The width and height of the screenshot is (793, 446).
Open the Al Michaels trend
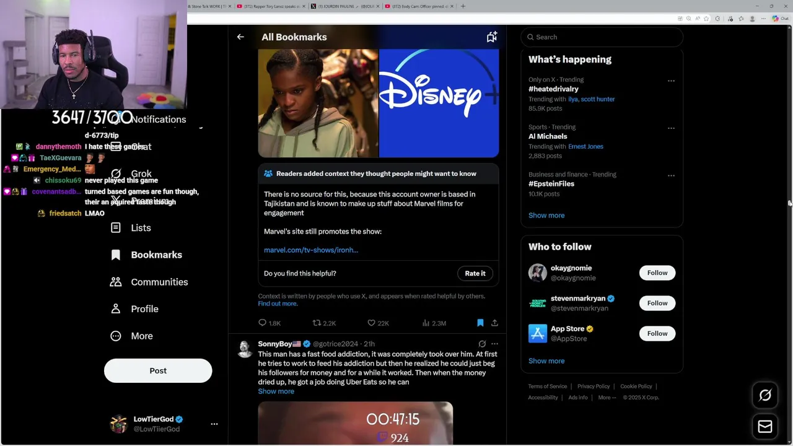(x=548, y=136)
